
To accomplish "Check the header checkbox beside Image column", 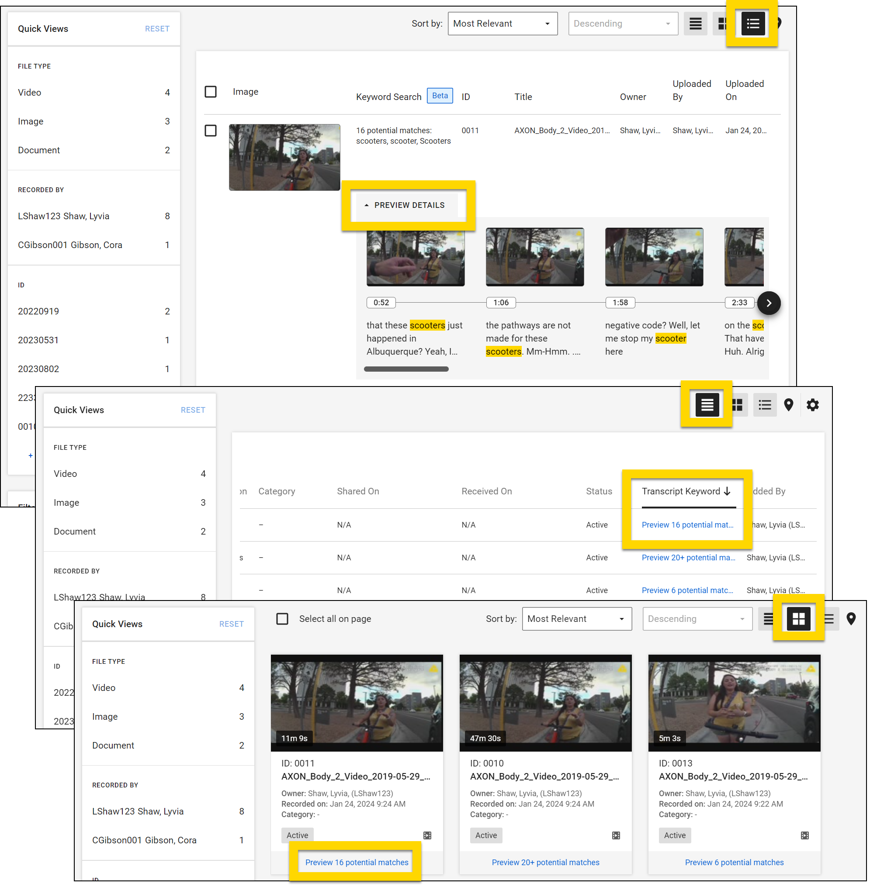I will (211, 92).
